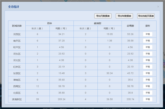The width and height of the screenshot is (165, 109).
Task: Open 详情 for 东丽区 row
Action: (148, 73)
